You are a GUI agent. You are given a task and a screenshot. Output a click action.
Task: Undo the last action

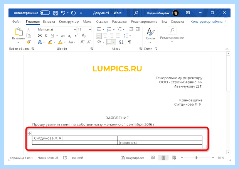[63, 13]
